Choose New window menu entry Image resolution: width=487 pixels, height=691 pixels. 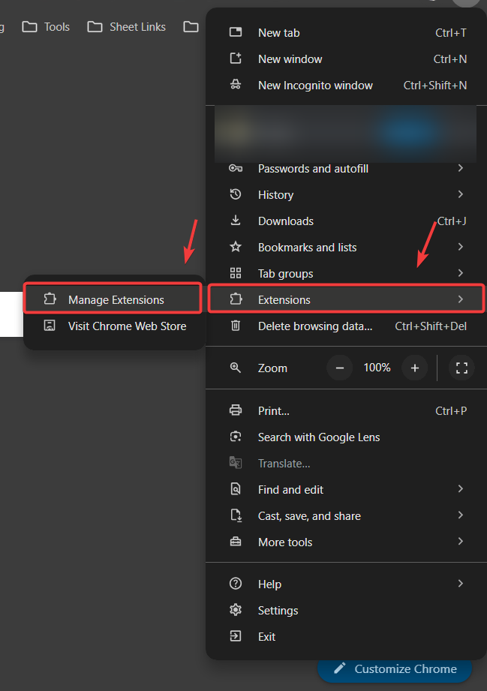(346, 59)
